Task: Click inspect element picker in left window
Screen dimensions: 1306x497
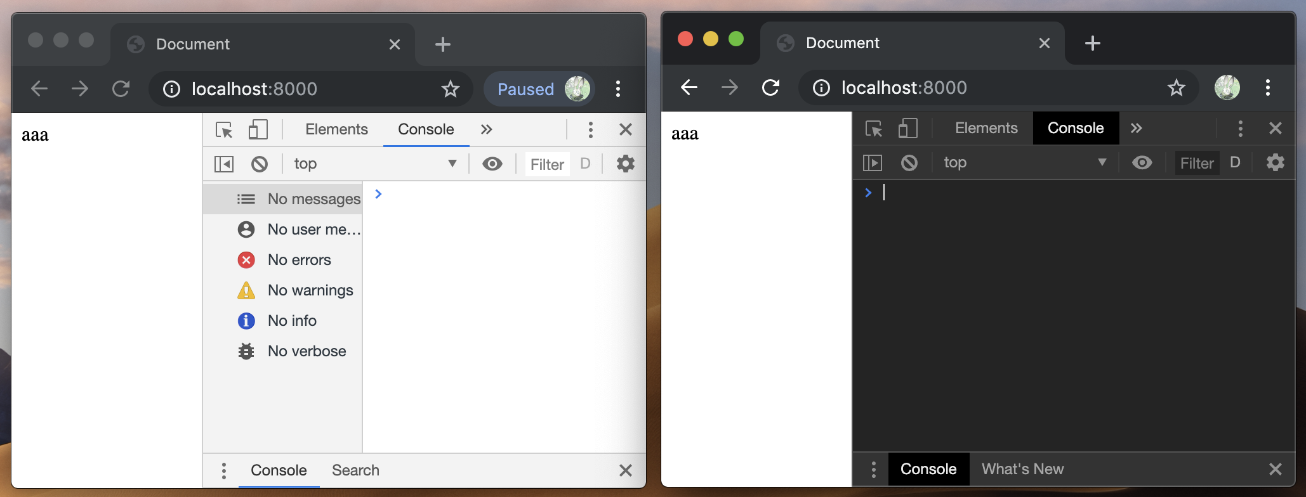Action: [x=224, y=129]
